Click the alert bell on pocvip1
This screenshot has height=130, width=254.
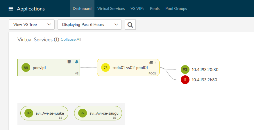pyautogui.click(x=77, y=62)
